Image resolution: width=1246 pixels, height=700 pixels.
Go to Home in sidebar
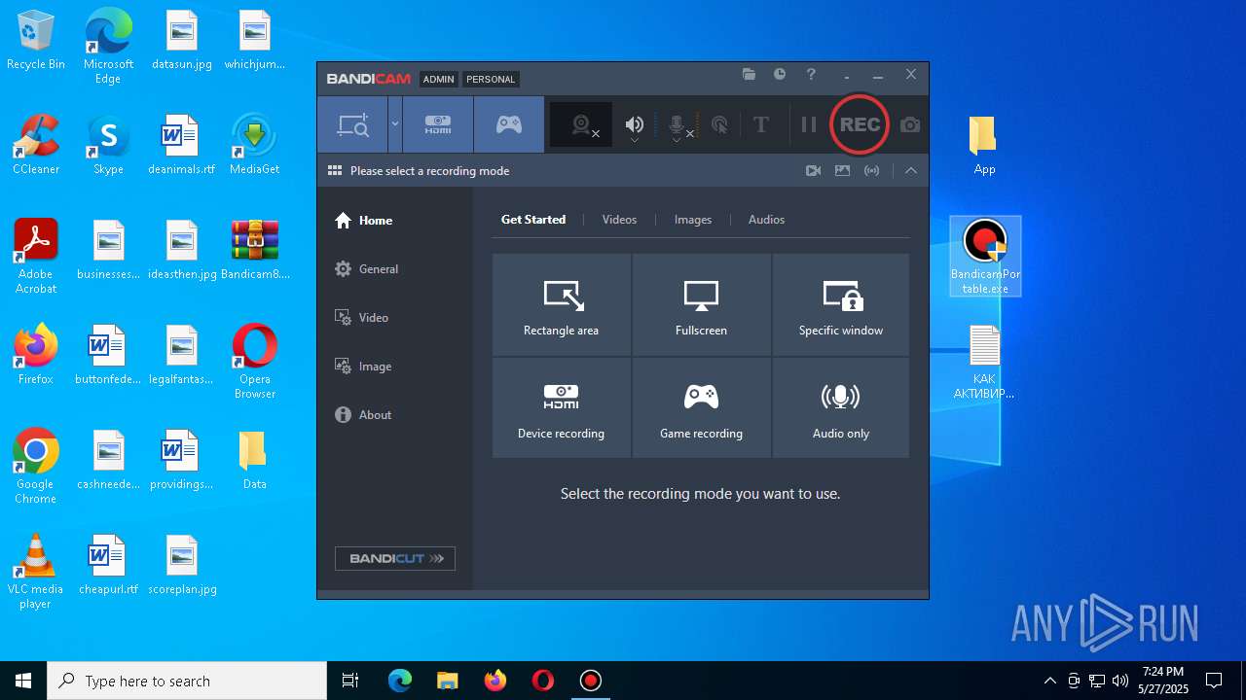(x=364, y=221)
